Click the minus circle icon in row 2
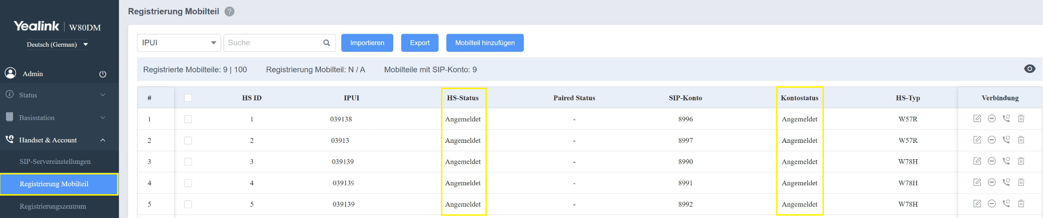This screenshot has height=218, width=1043. (992, 140)
